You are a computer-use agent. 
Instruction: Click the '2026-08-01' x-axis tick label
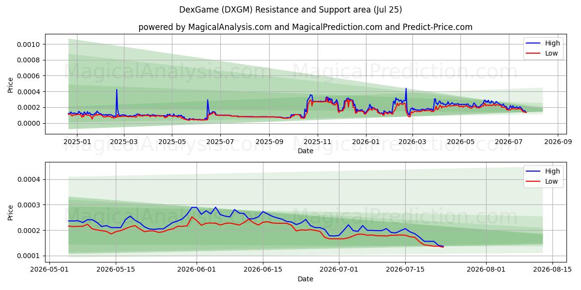[x=486, y=270]
